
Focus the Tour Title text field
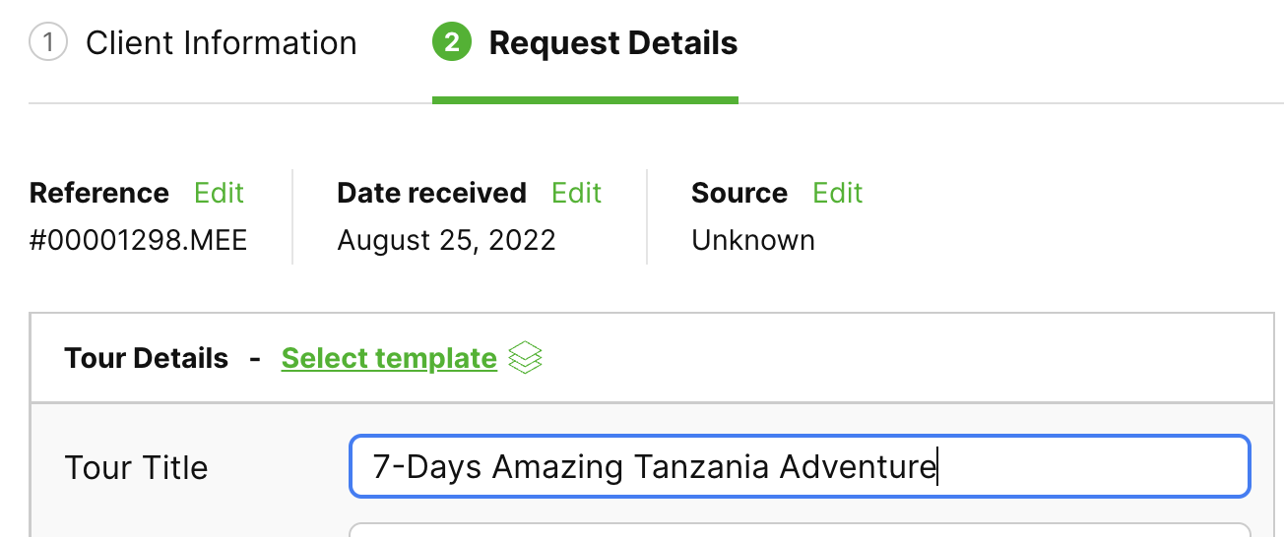[799, 466]
